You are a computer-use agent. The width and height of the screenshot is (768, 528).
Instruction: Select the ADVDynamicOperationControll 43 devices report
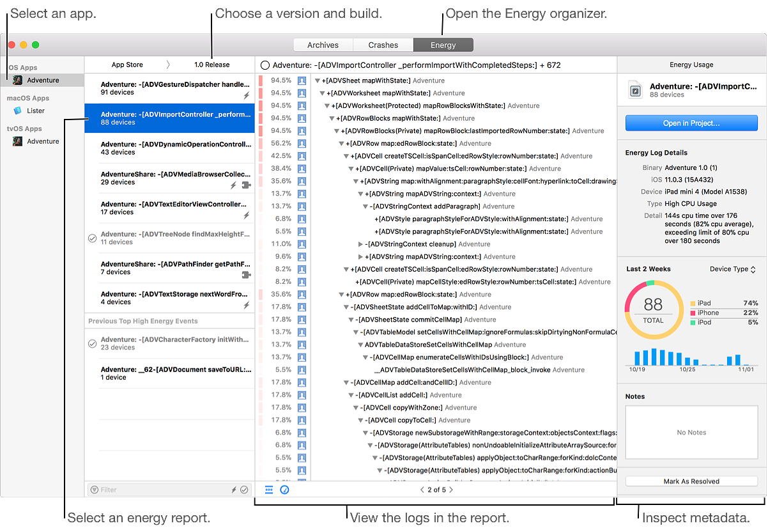tap(169, 148)
